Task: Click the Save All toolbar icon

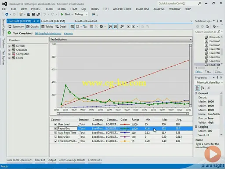Action: [38, 14]
